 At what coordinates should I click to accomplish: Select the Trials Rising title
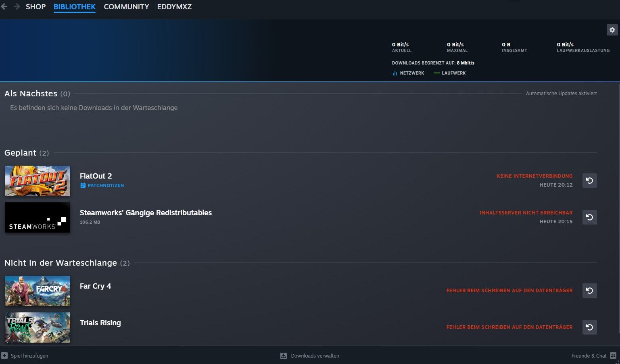pos(100,322)
